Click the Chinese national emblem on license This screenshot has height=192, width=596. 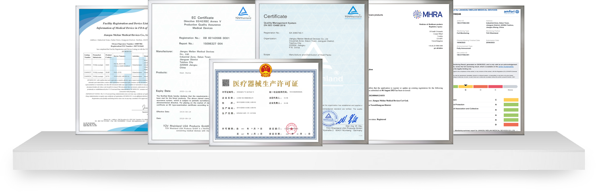[266, 70]
